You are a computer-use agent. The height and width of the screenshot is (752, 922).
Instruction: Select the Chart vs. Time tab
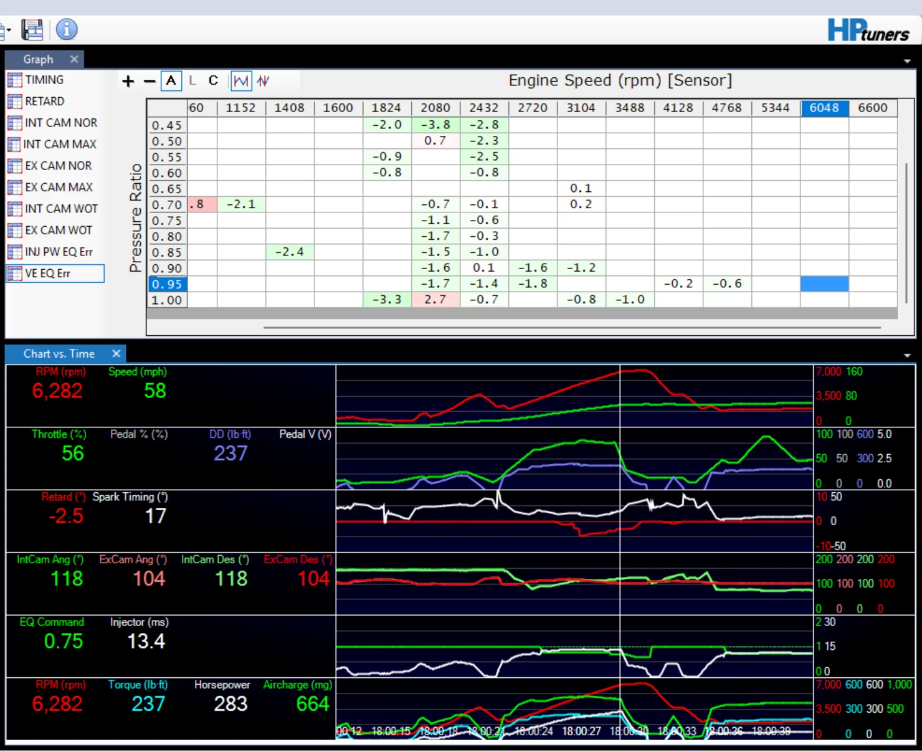point(59,353)
